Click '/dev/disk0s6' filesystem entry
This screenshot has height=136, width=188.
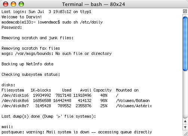(15, 101)
